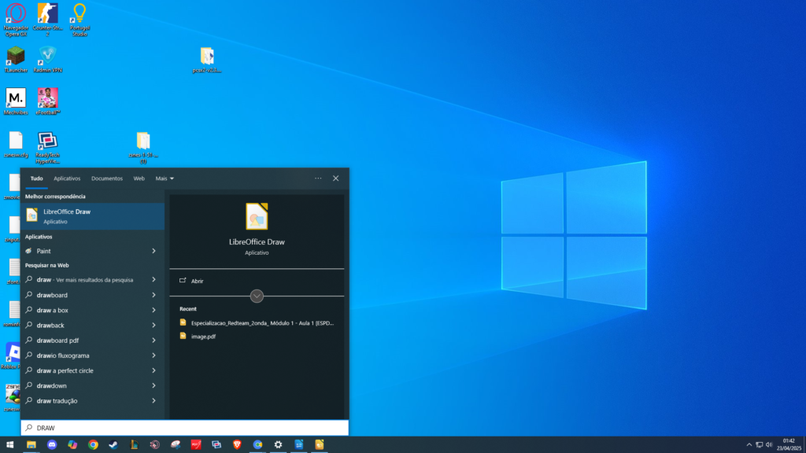Click the Navegador Opera GX desktop icon
Viewport: 806px width, 453px height.
(x=16, y=14)
